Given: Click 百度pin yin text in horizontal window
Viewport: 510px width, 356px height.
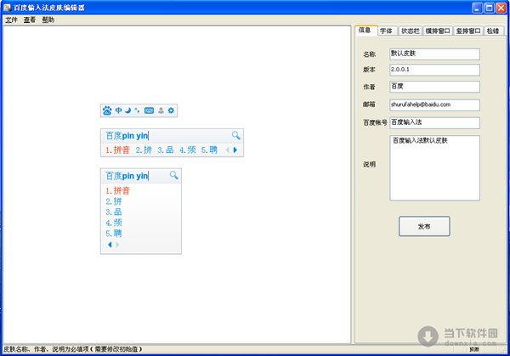Looking at the screenshot, I should (x=127, y=136).
